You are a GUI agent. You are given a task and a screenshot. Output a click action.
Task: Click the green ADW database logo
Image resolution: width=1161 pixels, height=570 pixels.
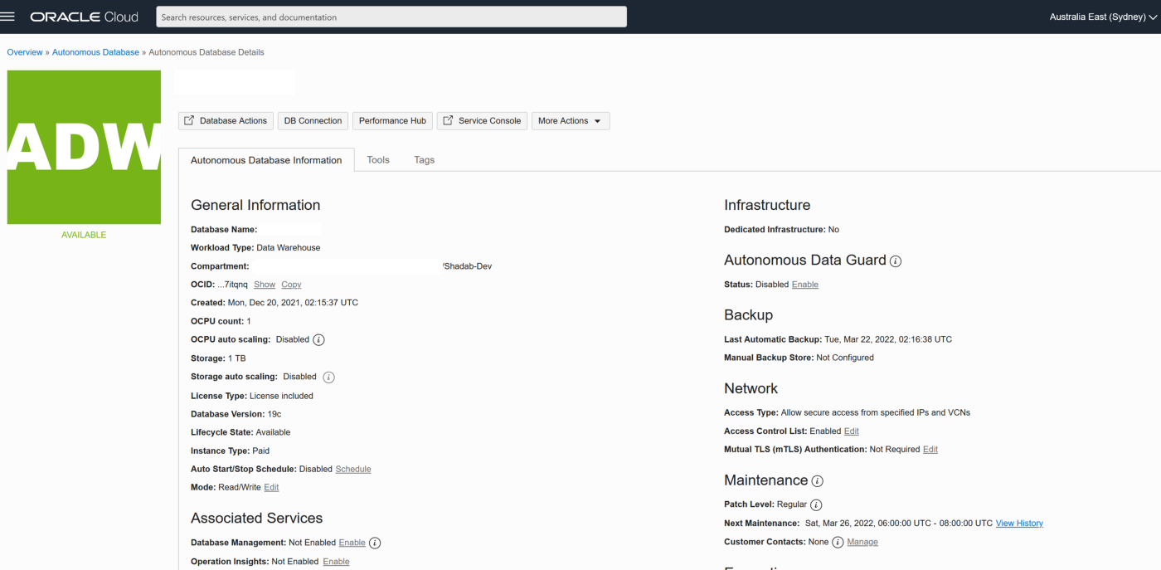coord(84,147)
